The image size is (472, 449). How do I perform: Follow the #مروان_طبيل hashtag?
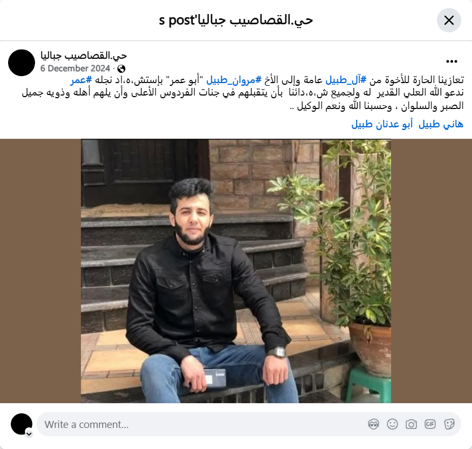[x=234, y=80]
